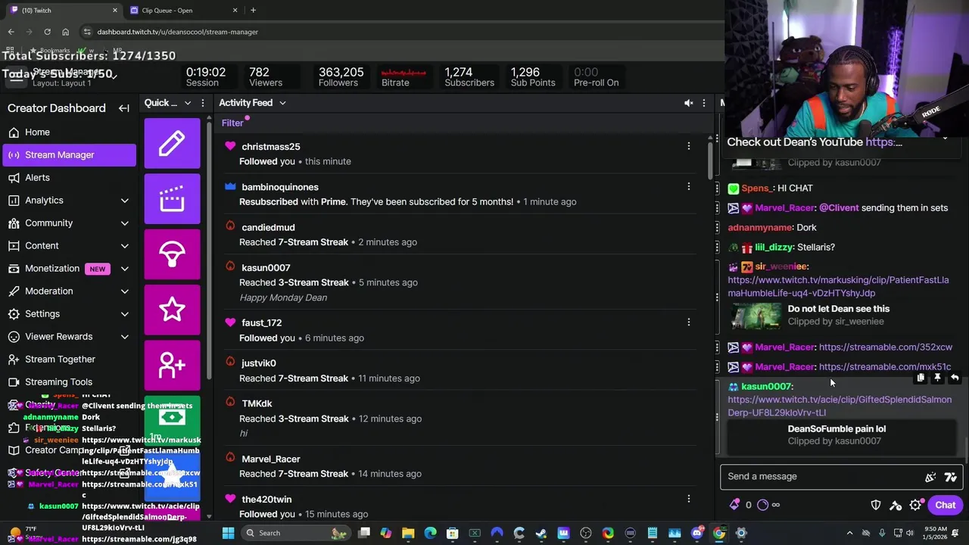The image size is (969, 545).
Task: Reply to the hovered chat message
Action: [955, 378]
